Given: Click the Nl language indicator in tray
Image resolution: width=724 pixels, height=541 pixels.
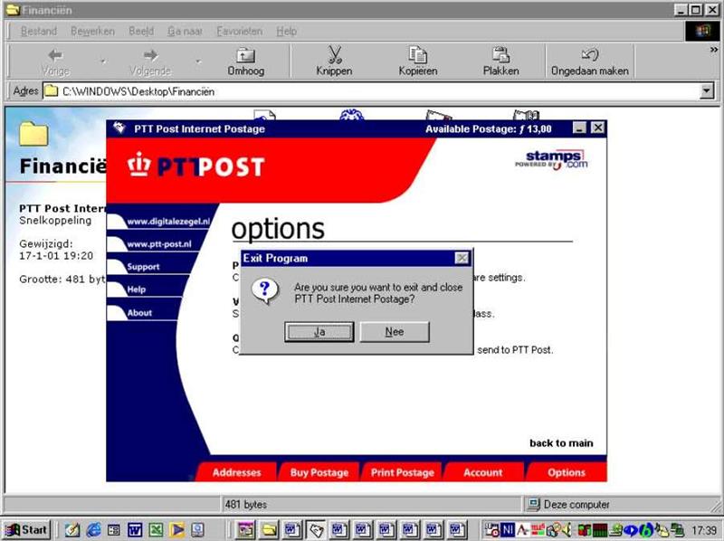Looking at the screenshot, I should coord(508,530).
